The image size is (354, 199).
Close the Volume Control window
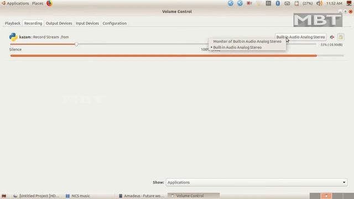point(350,12)
